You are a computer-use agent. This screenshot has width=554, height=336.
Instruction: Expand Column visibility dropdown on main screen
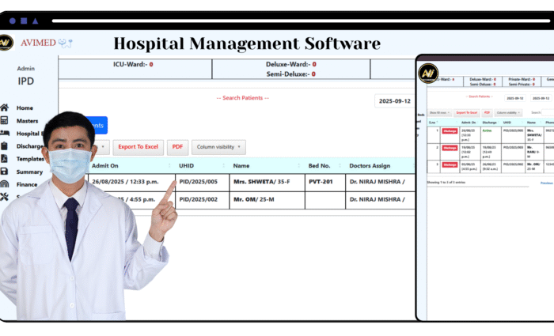[x=218, y=147]
